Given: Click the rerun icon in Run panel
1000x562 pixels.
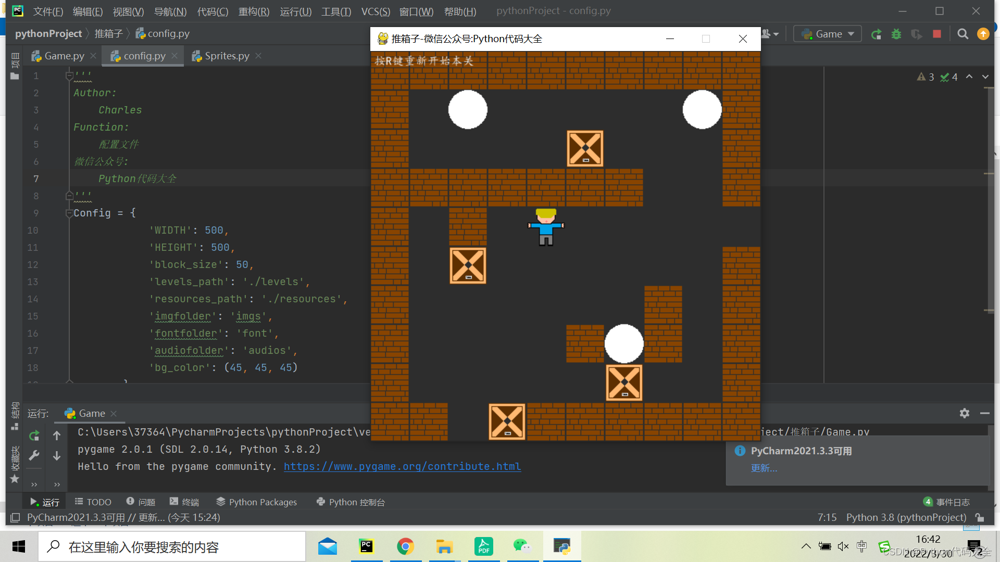Looking at the screenshot, I should coord(34,436).
